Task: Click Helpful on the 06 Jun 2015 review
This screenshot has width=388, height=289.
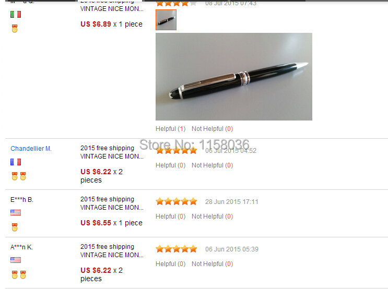Action: pyautogui.click(x=170, y=264)
